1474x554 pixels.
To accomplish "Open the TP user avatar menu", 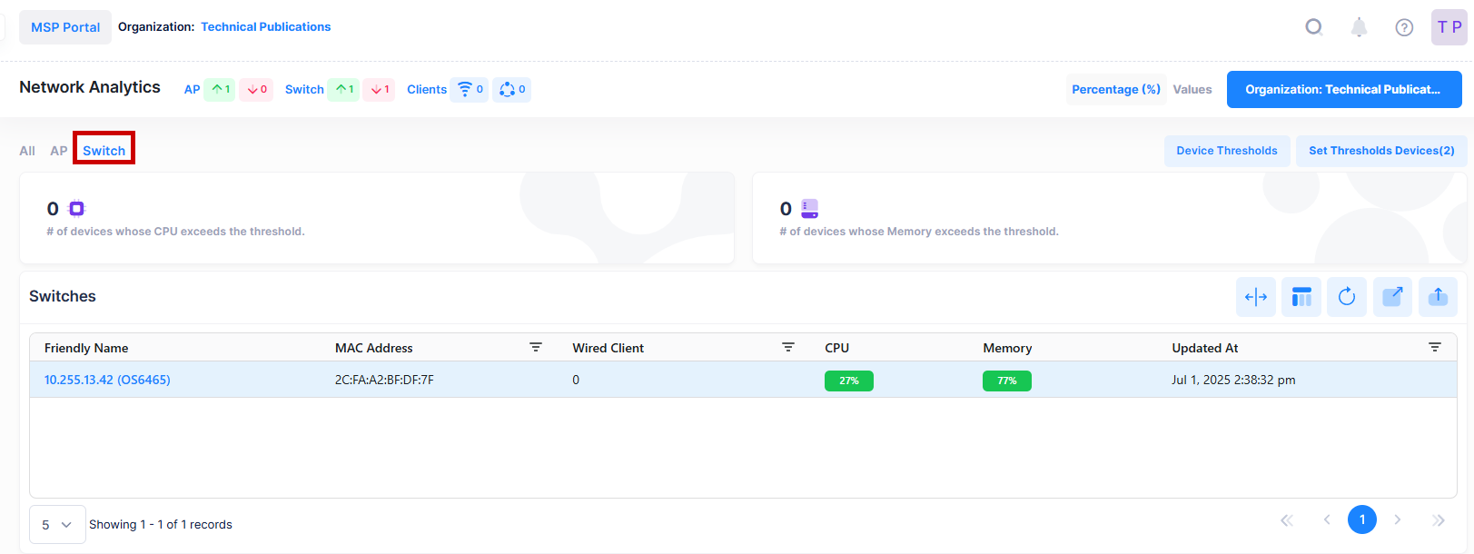I will click(1449, 27).
